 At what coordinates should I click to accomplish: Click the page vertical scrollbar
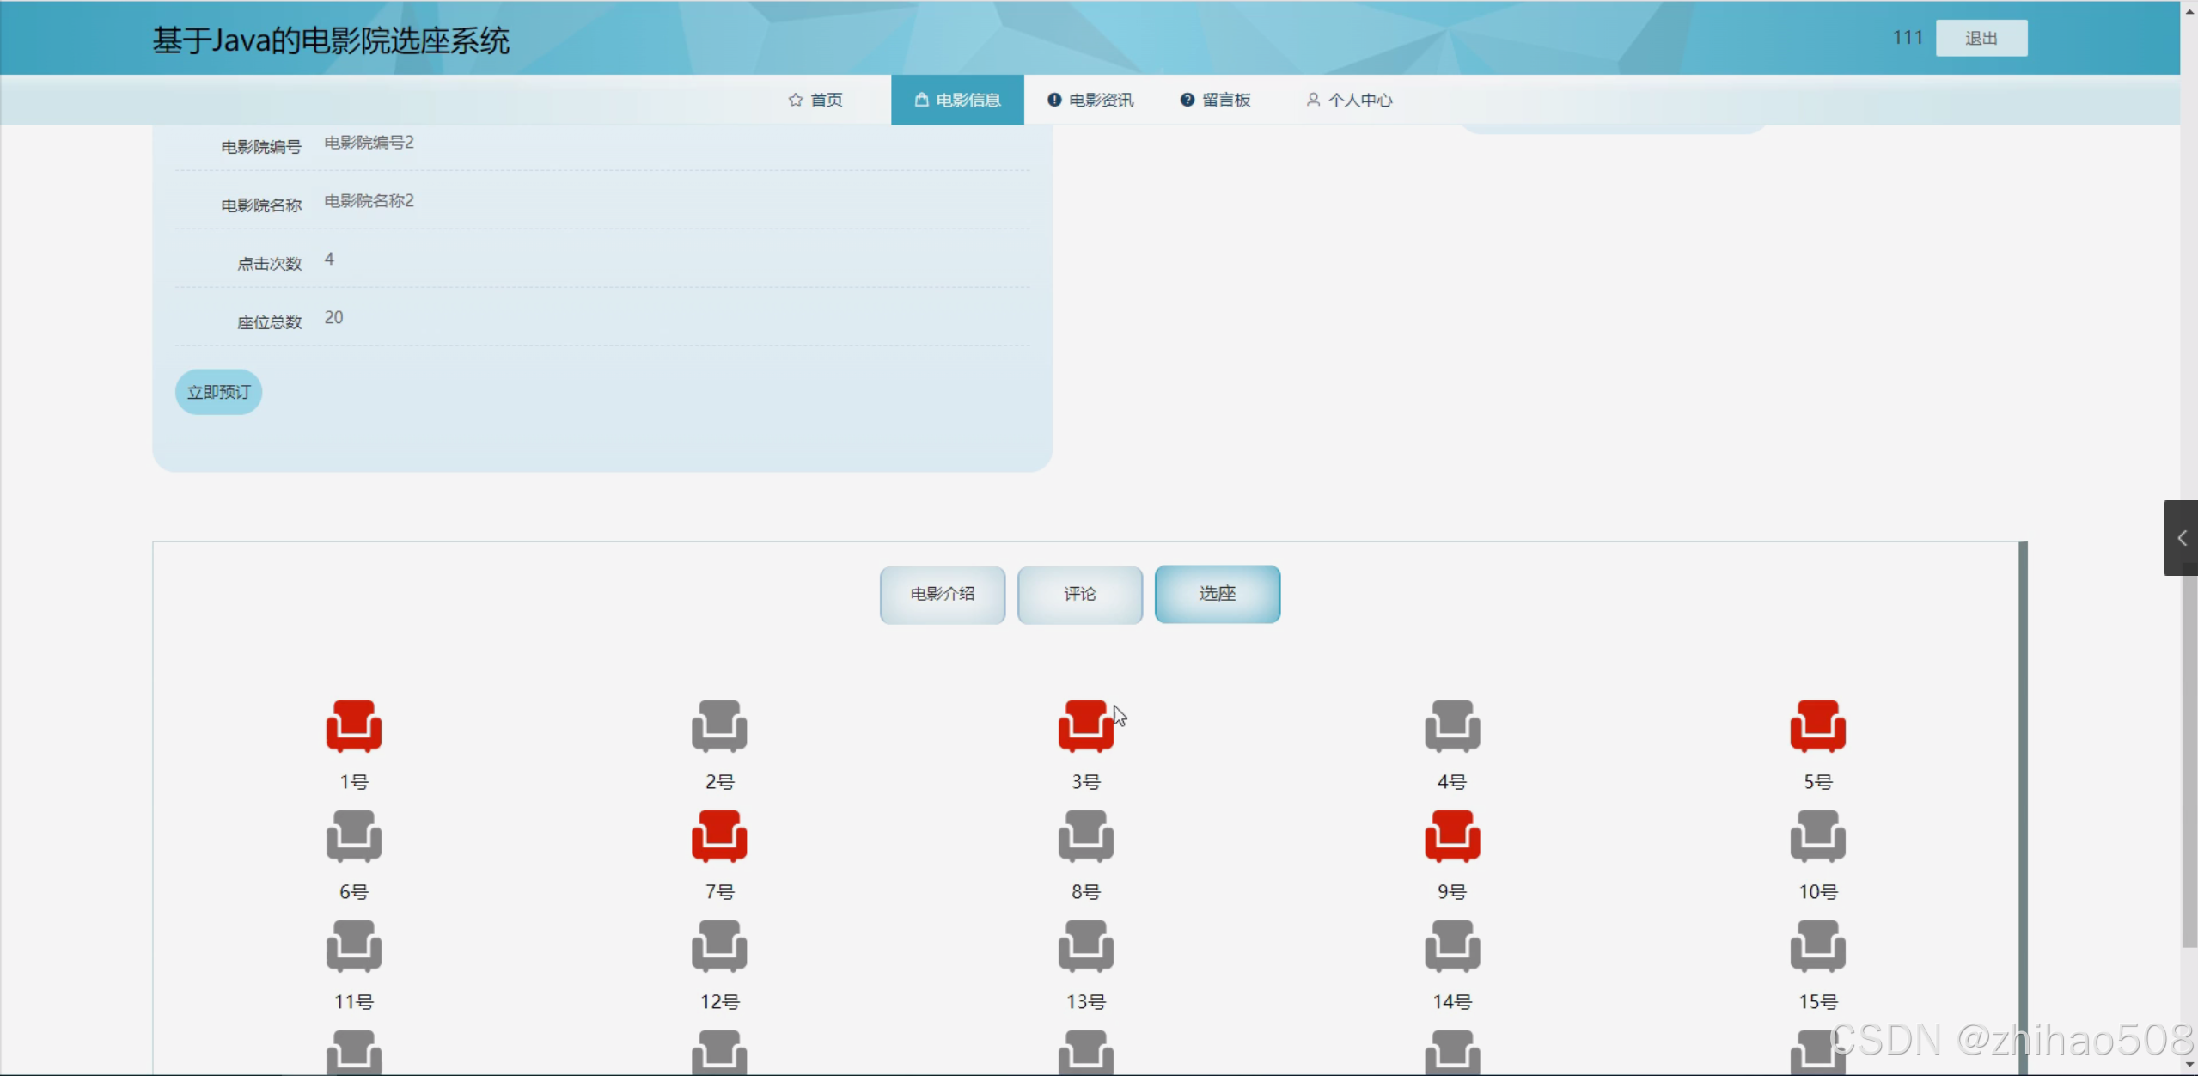pyautogui.click(x=2189, y=756)
